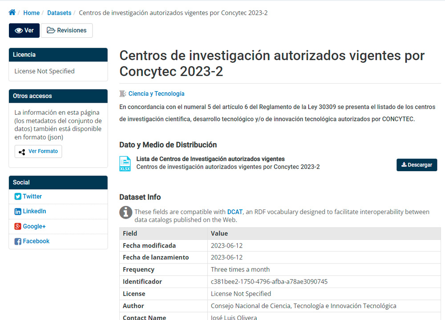Select the Author value Consejo Nacional de Ciencia
Screen dimensions: 445x320
303,306
